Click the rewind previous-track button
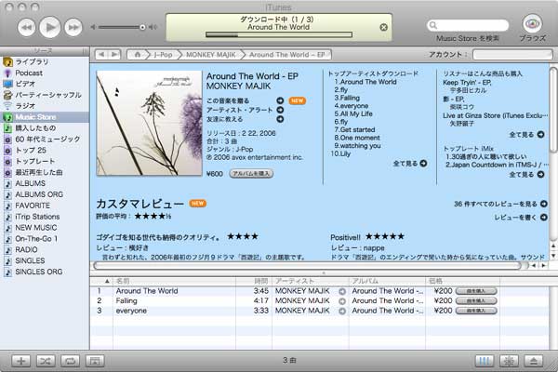The width and height of the screenshot is (558, 372). tap(26, 27)
